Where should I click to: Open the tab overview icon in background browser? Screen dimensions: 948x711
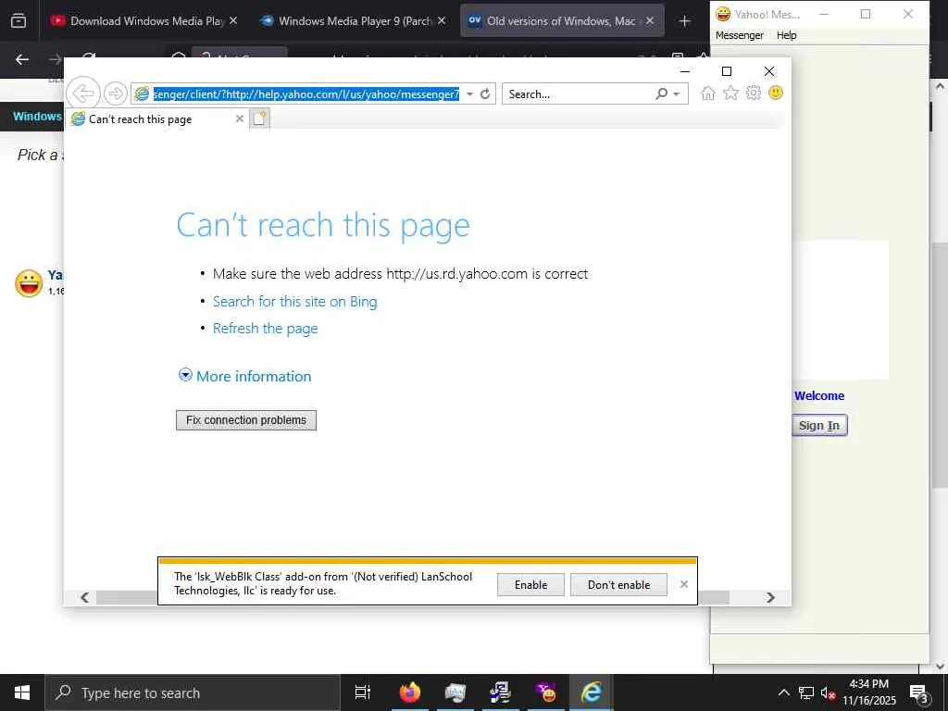19,21
